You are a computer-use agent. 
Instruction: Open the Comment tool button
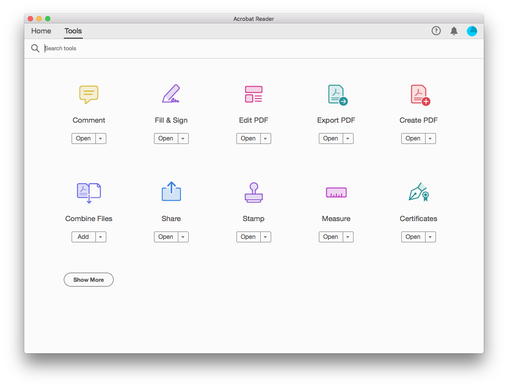84,139
